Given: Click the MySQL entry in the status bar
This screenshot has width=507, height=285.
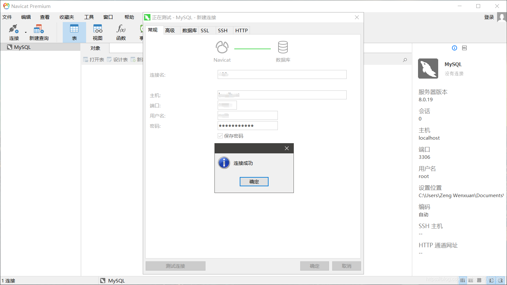Looking at the screenshot, I should click(112, 281).
